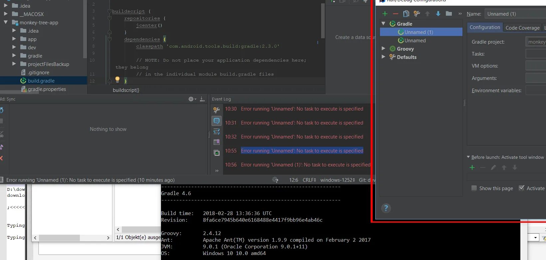
Task: Copy the selected run configuration
Action: tap(406, 14)
